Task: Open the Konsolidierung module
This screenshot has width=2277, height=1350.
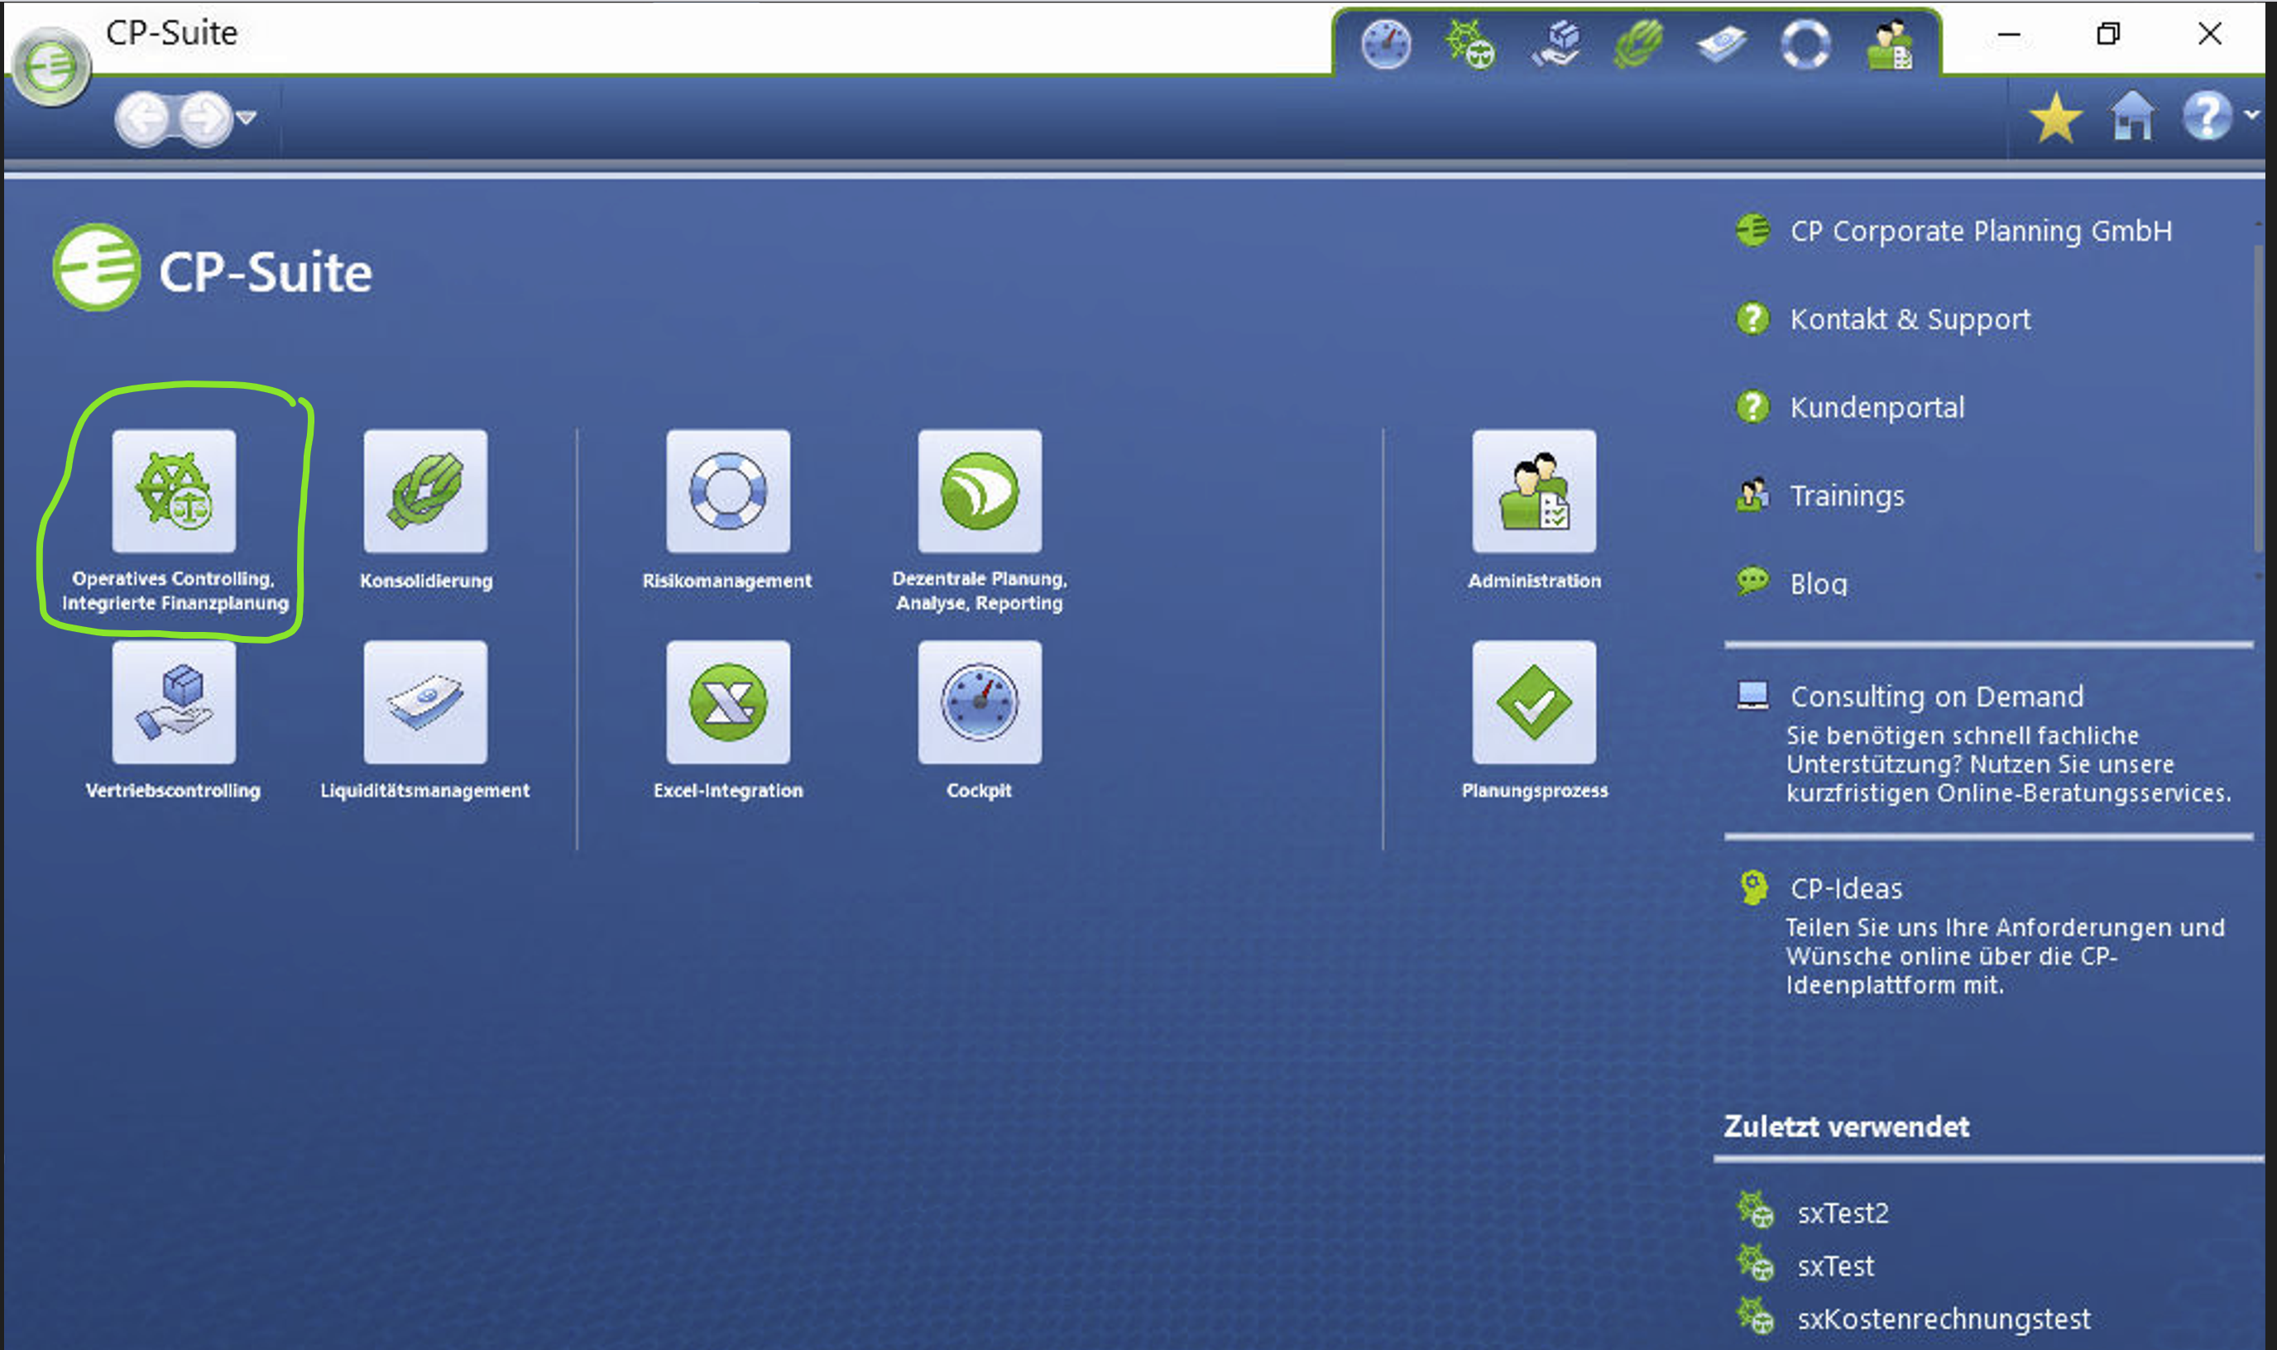Action: [x=424, y=491]
